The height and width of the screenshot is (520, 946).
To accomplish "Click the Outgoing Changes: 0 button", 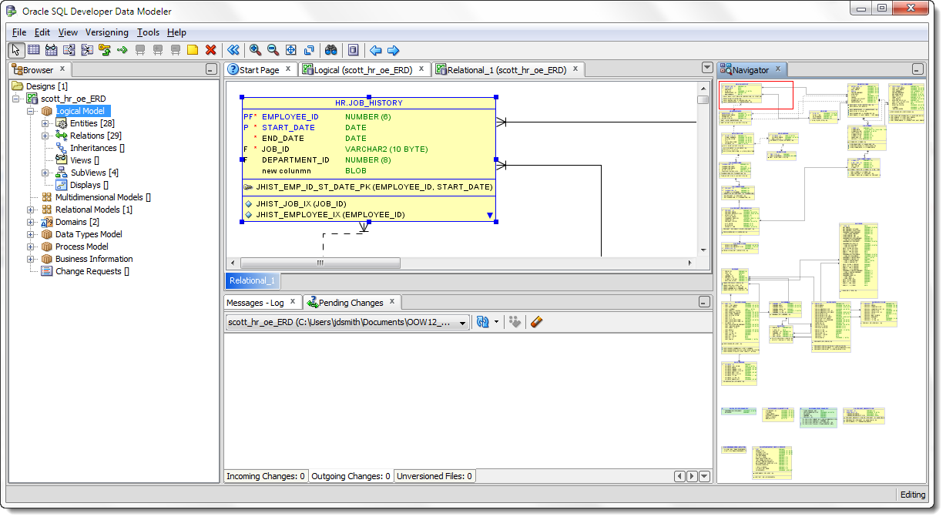I will point(351,476).
